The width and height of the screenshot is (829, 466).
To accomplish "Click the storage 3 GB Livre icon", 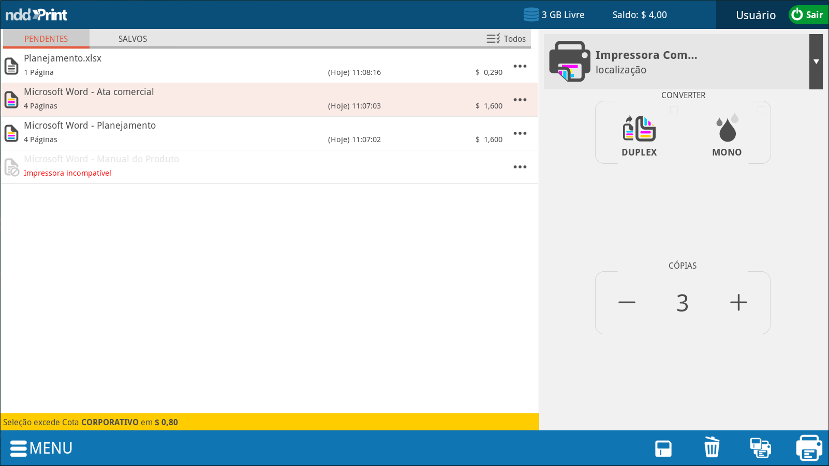I will tap(531, 14).
